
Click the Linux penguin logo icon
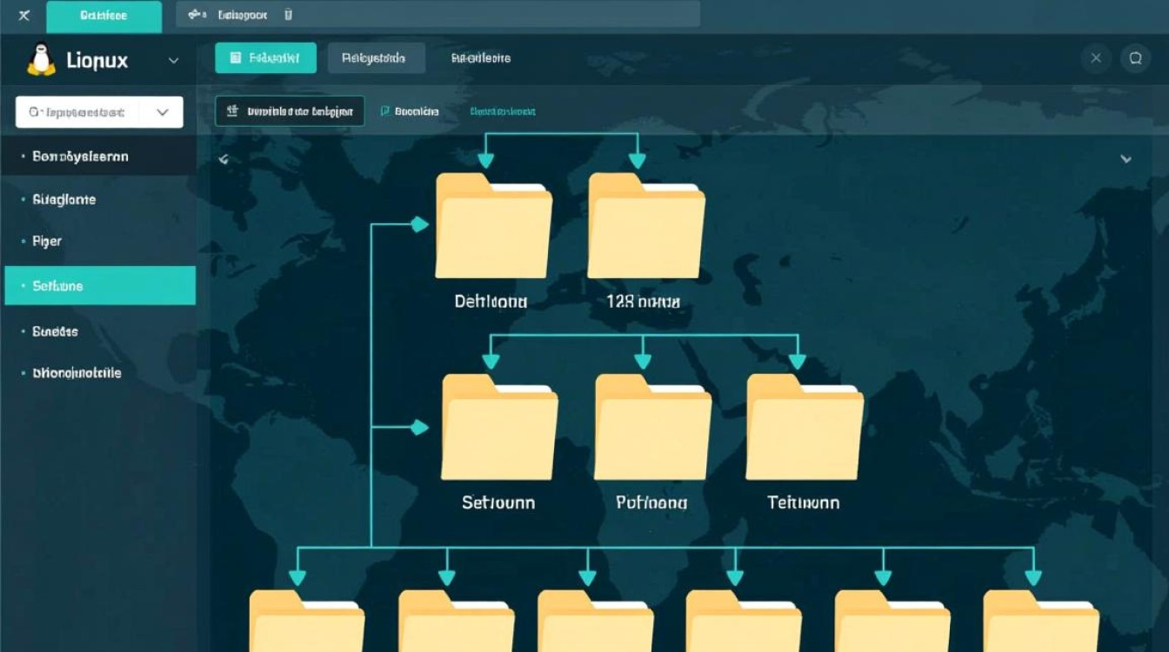40,59
